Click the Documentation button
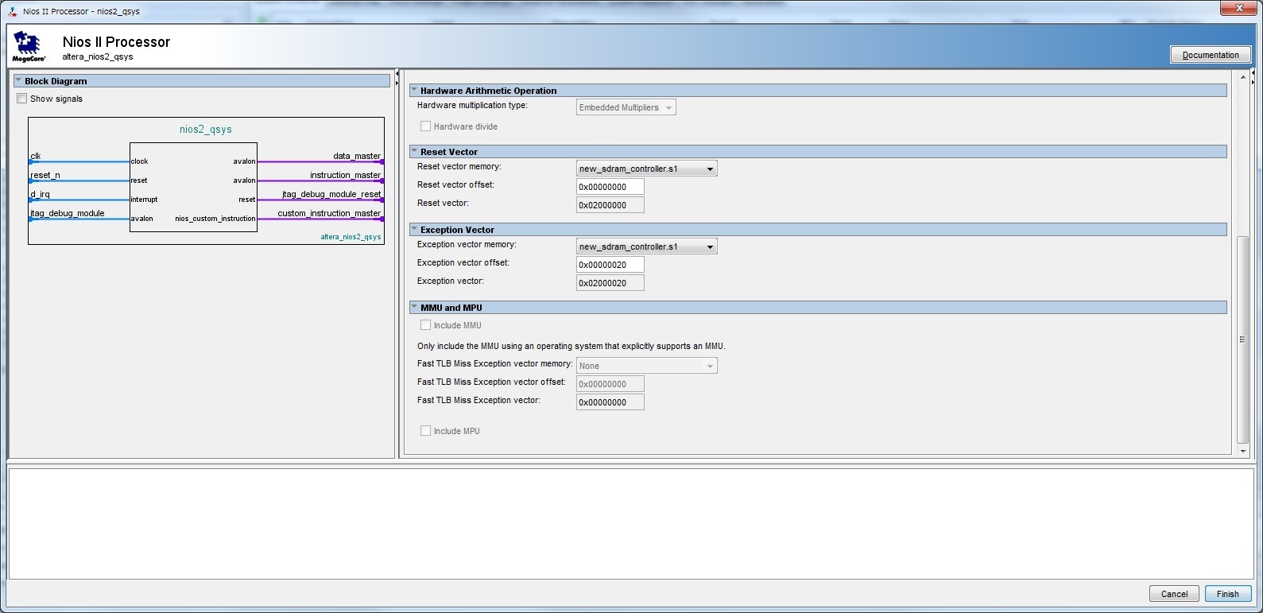Image resolution: width=1263 pixels, height=613 pixels. pos(1210,55)
